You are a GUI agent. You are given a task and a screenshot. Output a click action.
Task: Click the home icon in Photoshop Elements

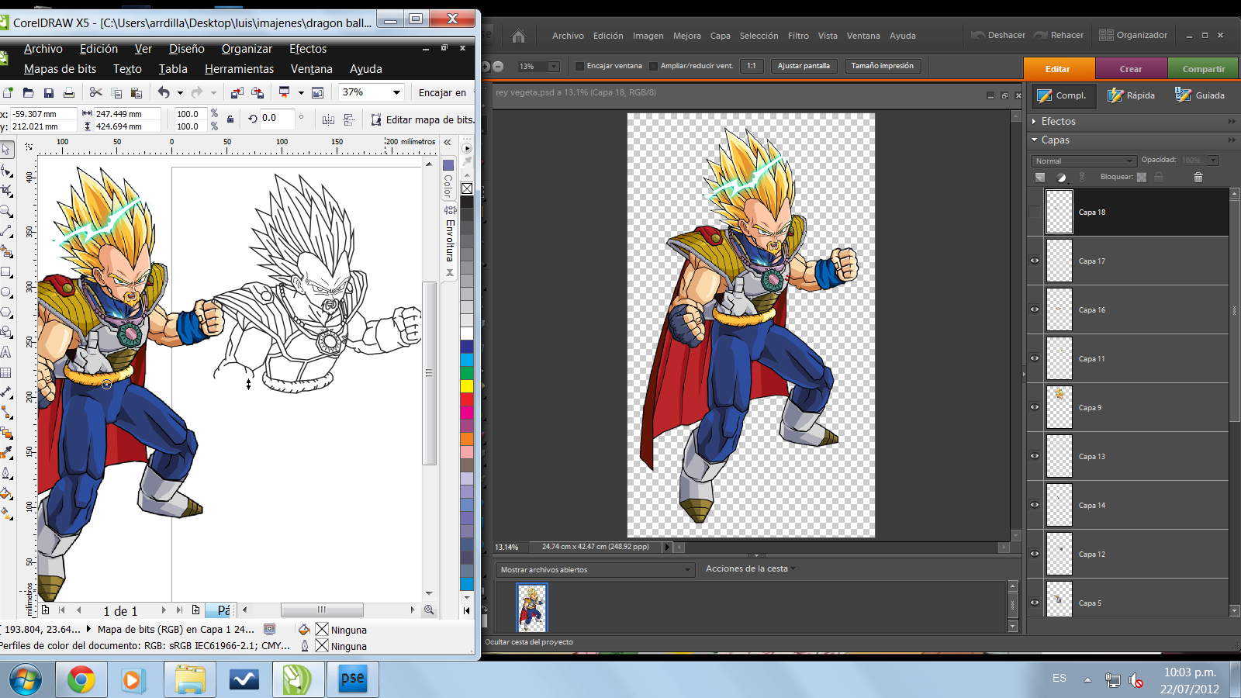coord(519,36)
